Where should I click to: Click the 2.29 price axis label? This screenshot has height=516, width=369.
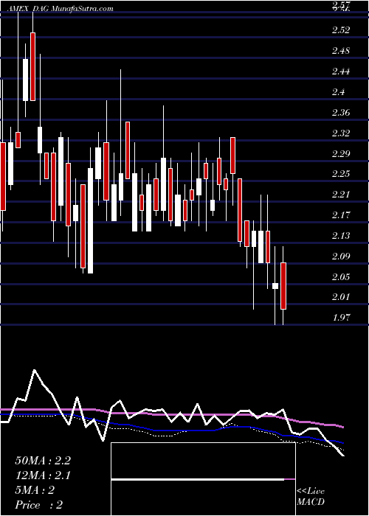tap(341, 153)
